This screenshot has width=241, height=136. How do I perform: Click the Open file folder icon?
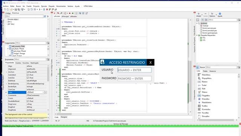pos(11,9)
